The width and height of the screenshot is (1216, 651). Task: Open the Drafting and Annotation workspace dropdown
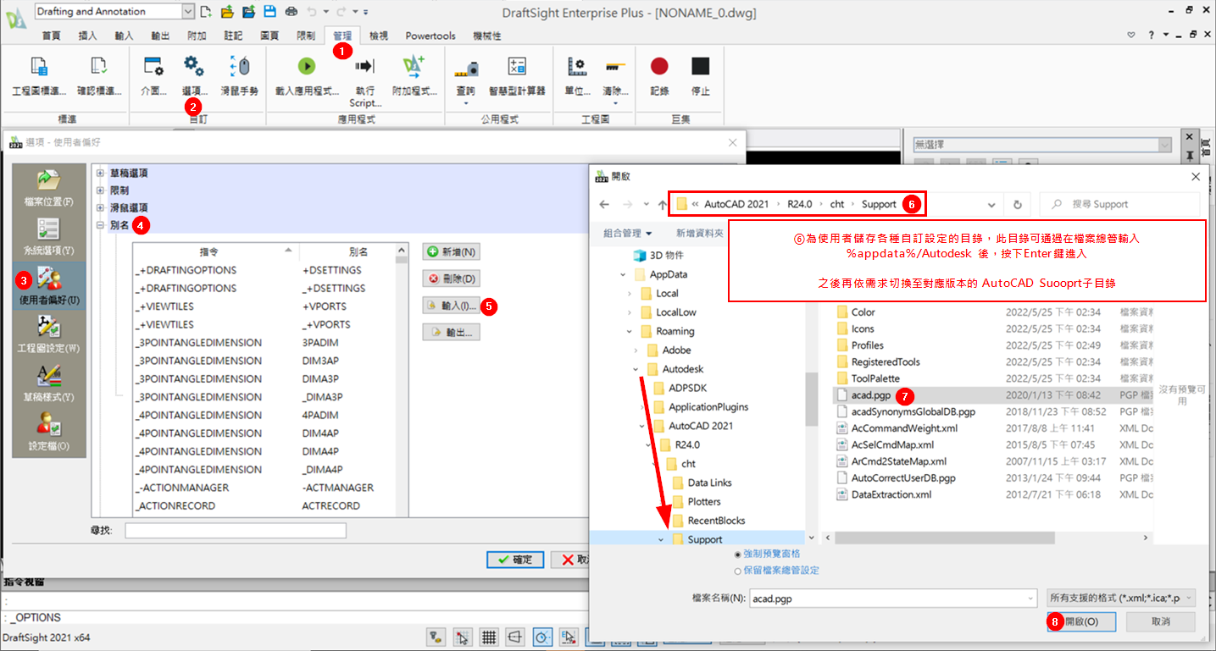coord(188,11)
